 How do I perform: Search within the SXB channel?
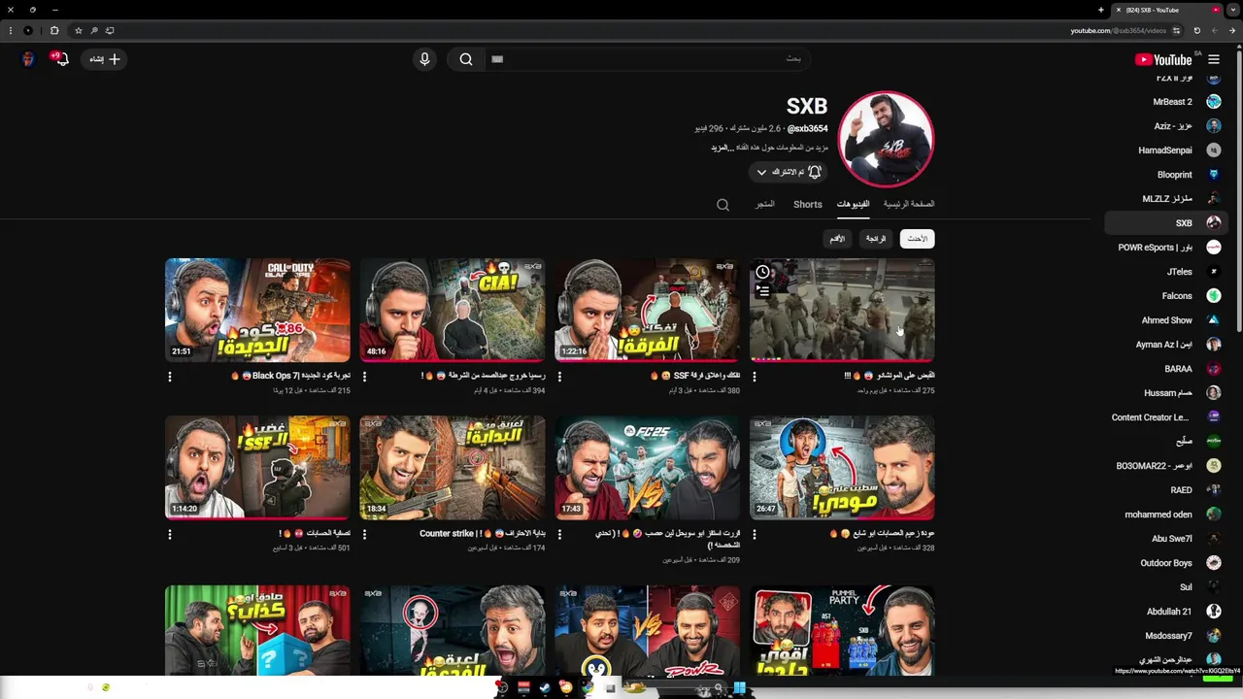722,205
